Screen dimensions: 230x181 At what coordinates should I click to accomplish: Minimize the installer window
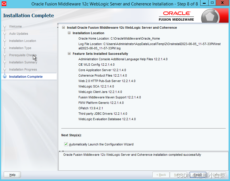pyautogui.click(x=204, y=3)
